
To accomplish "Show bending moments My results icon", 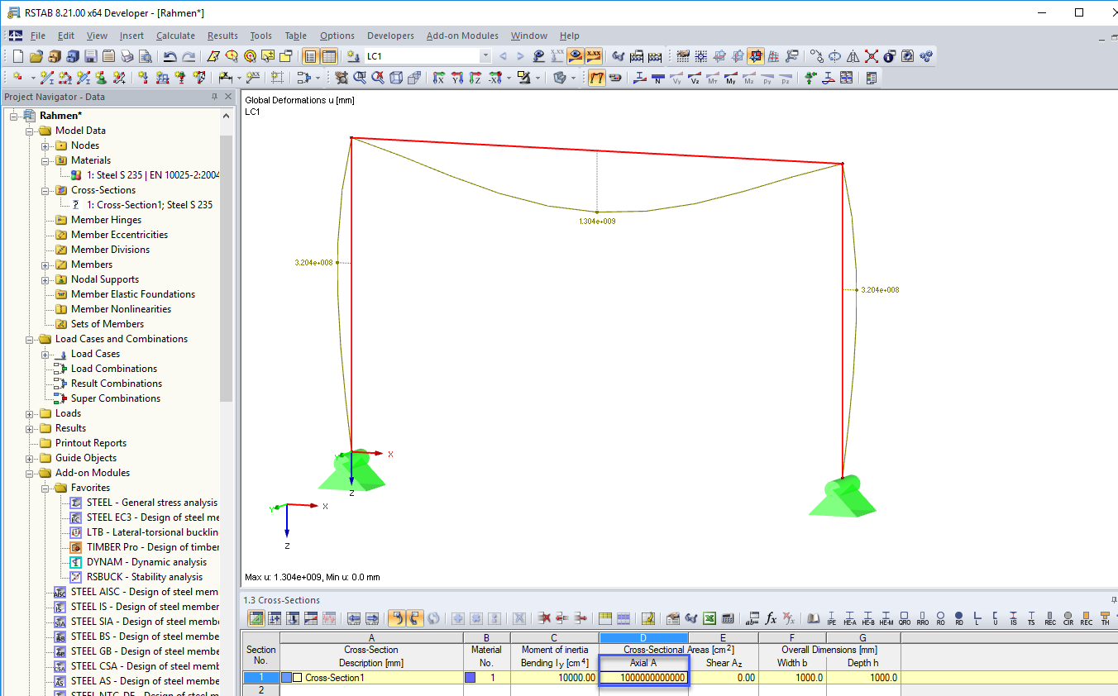I will [x=731, y=78].
